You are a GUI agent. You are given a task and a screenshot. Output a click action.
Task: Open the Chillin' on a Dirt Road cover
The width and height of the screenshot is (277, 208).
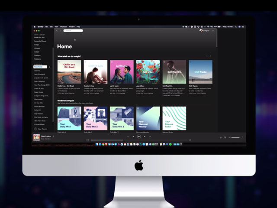[x=69, y=72]
